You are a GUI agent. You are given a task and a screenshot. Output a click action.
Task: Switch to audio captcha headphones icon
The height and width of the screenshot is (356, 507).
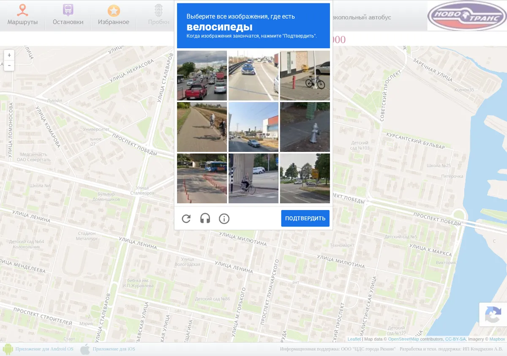click(x=205, y=218)
